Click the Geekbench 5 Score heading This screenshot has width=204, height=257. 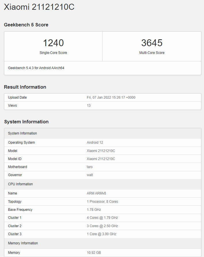pos(26,25)
